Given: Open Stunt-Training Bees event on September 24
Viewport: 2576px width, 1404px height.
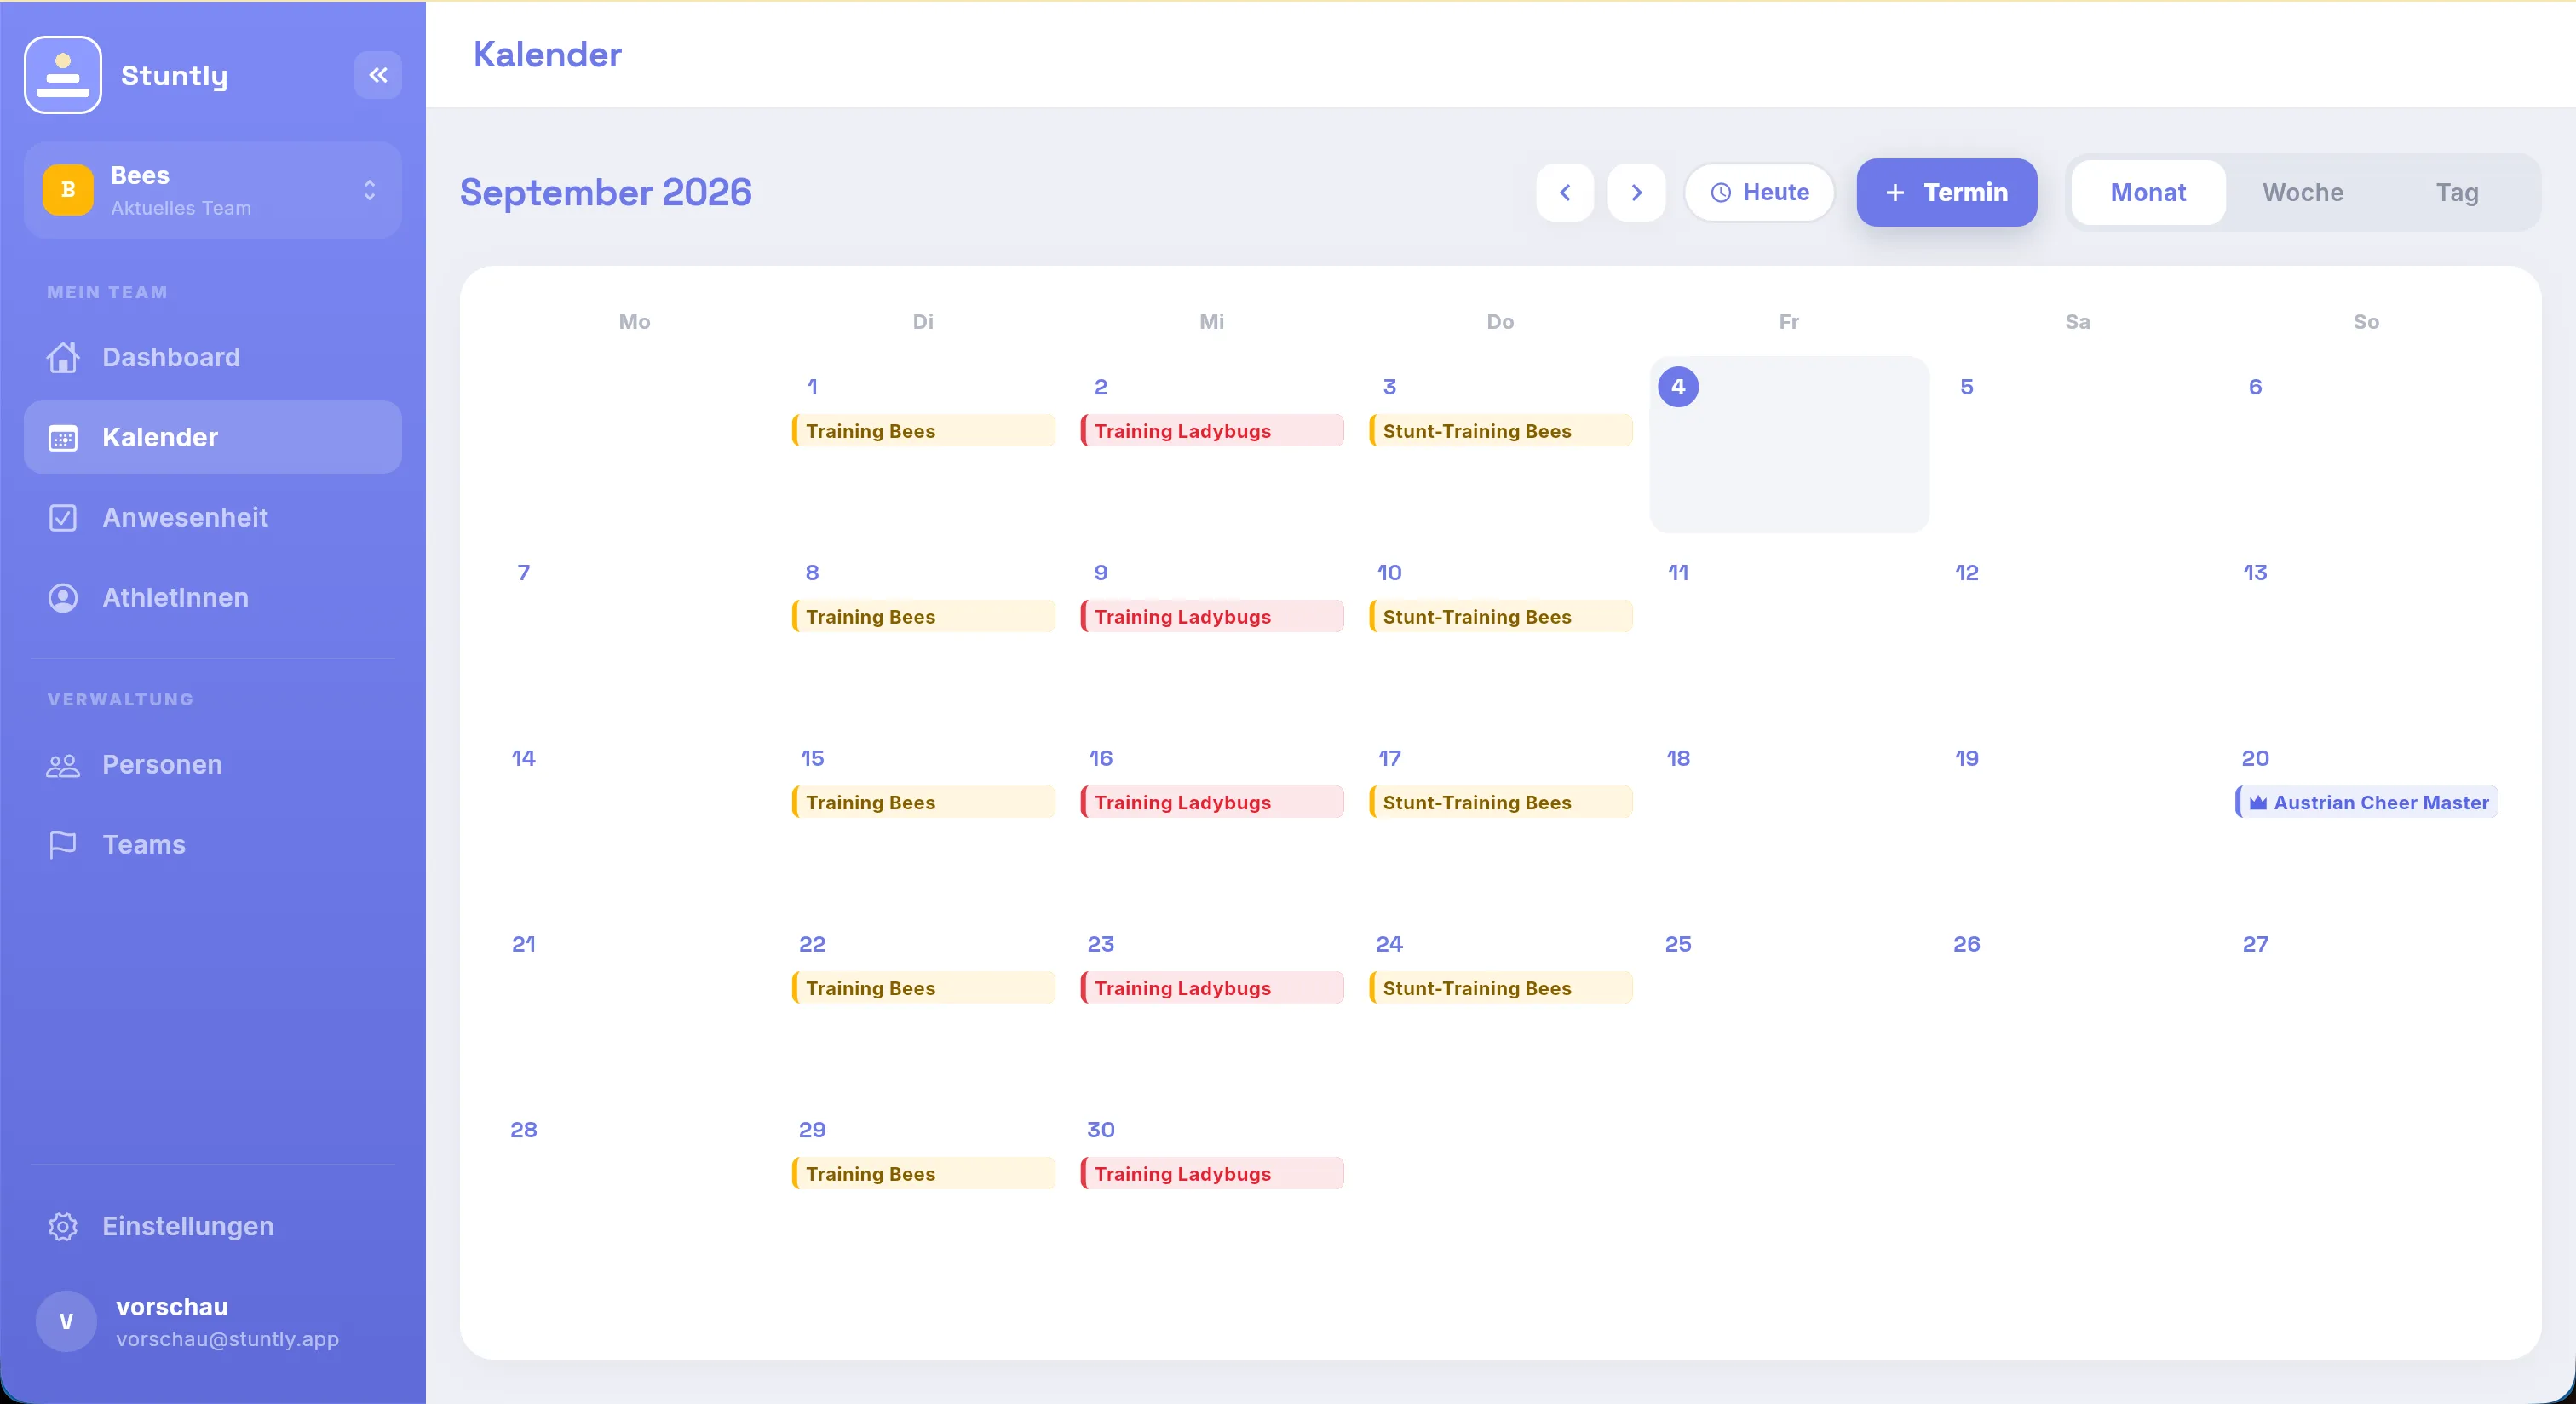Looking at the screenshot, I should 1501,988.
